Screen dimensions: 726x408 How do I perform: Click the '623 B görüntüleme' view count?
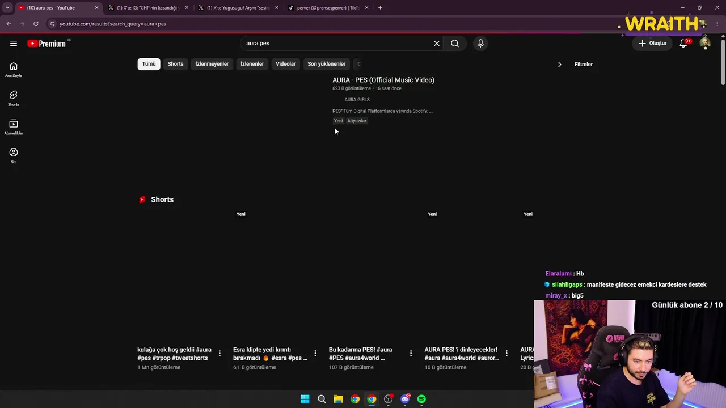pyautogui.click(x=352, y=88)
